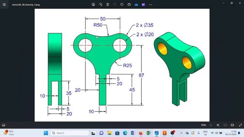244x137 pixels.
Task: Click the displayed AutoCAD drawing image
Action: 122,65
